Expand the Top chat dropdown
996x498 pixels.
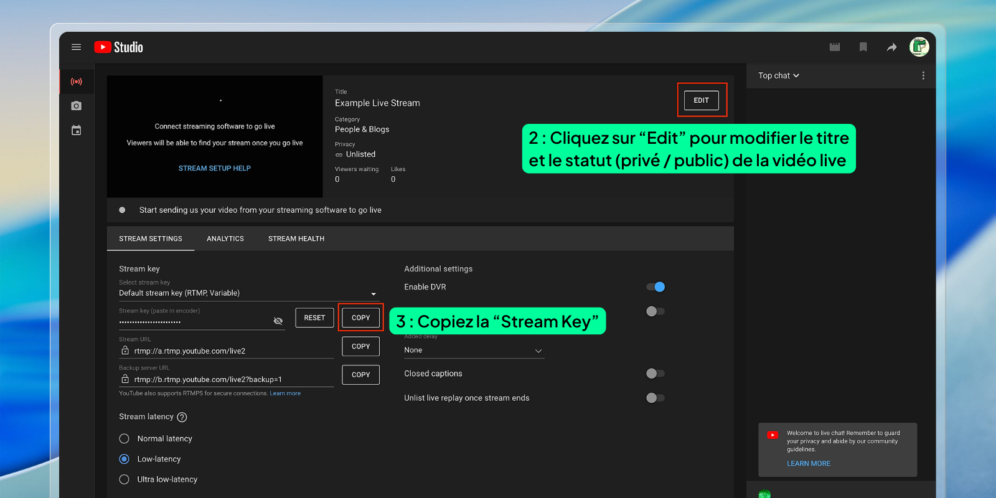coord(779,75)
